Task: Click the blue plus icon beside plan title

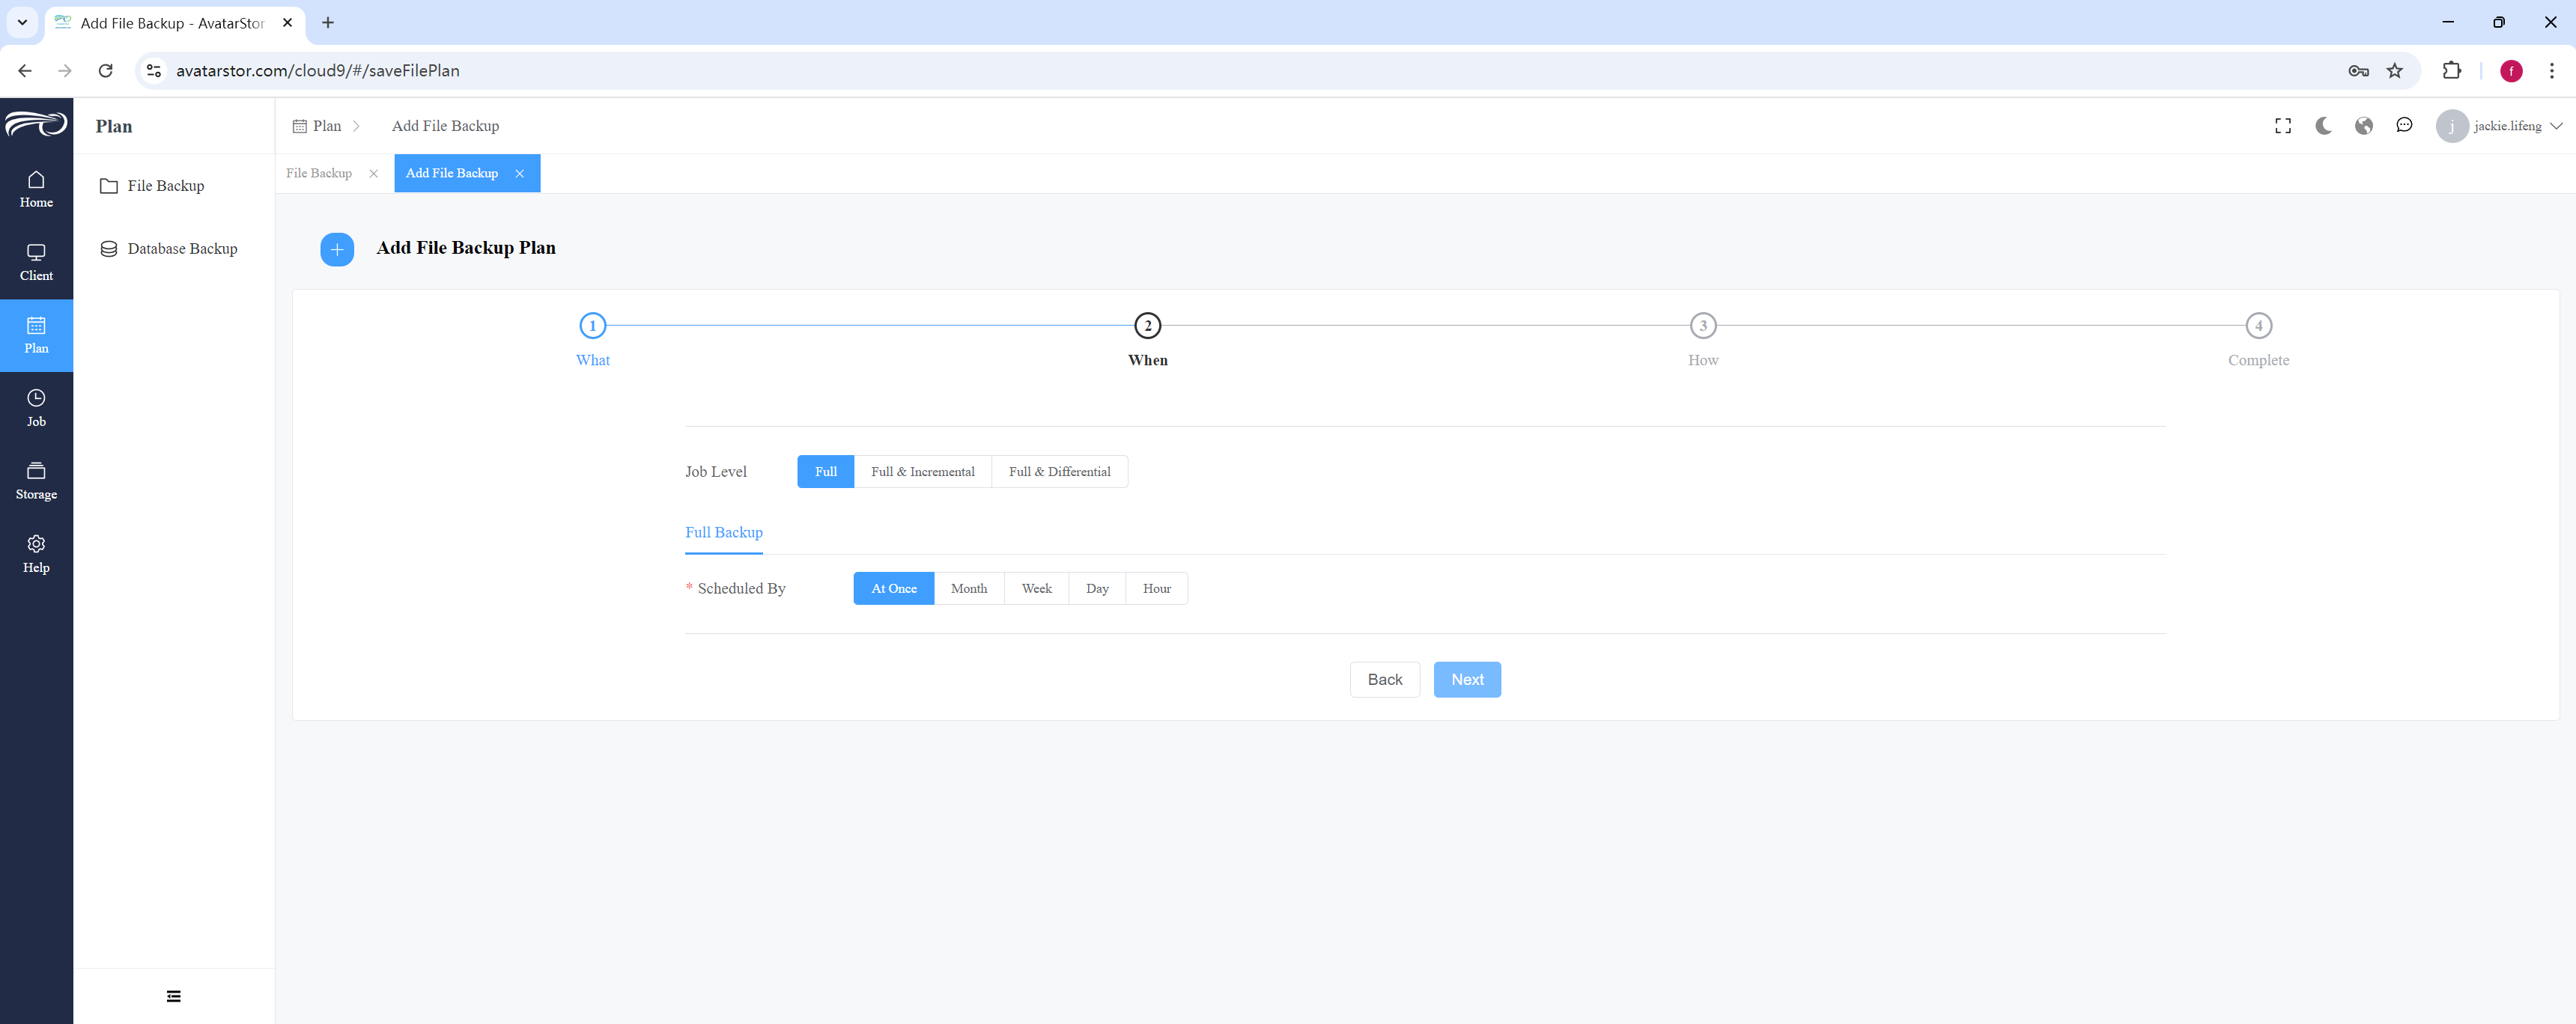Action: coord(337,249)
